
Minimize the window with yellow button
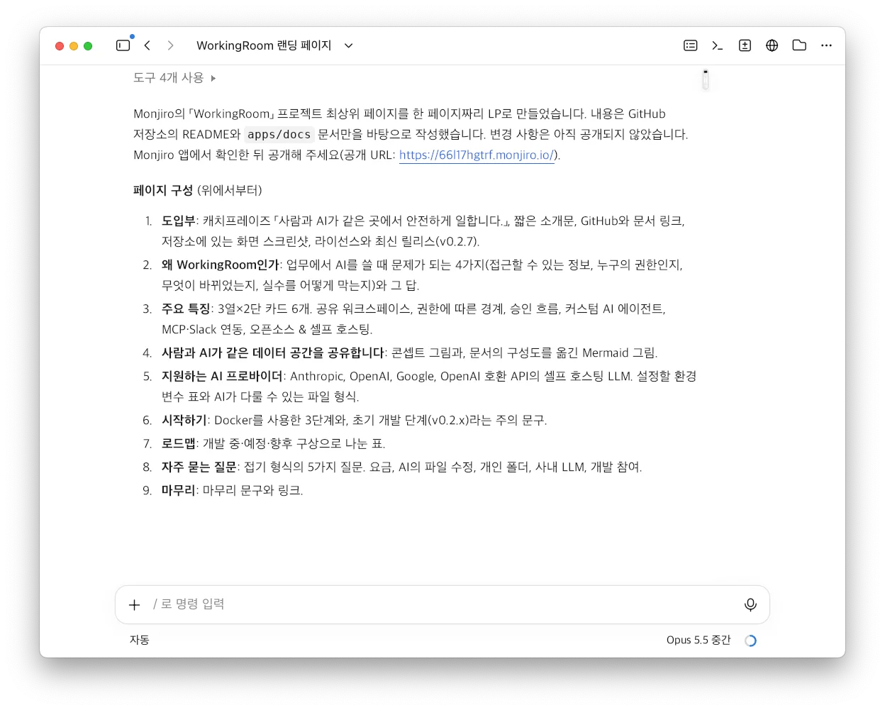click(74, 46)
